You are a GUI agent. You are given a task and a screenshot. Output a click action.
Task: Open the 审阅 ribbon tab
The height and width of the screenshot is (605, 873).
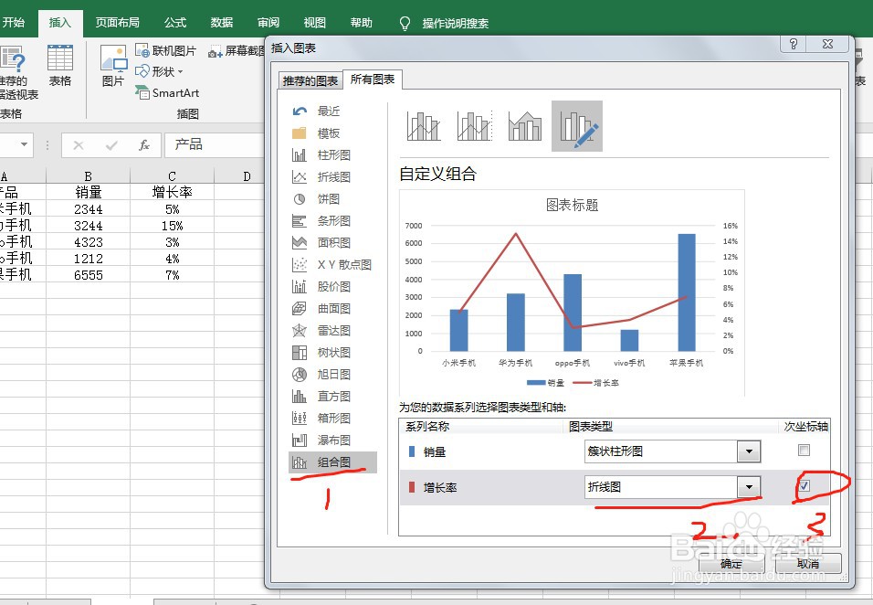click(268, 23)
